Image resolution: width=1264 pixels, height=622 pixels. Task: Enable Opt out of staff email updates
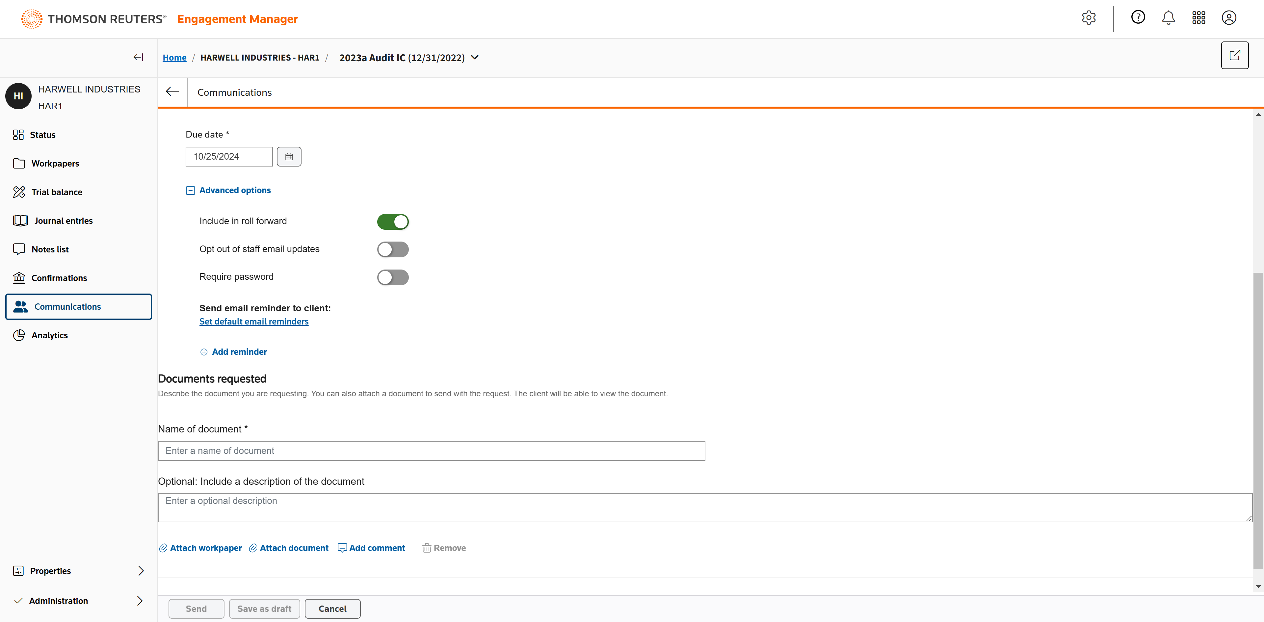tap(393, 250)
